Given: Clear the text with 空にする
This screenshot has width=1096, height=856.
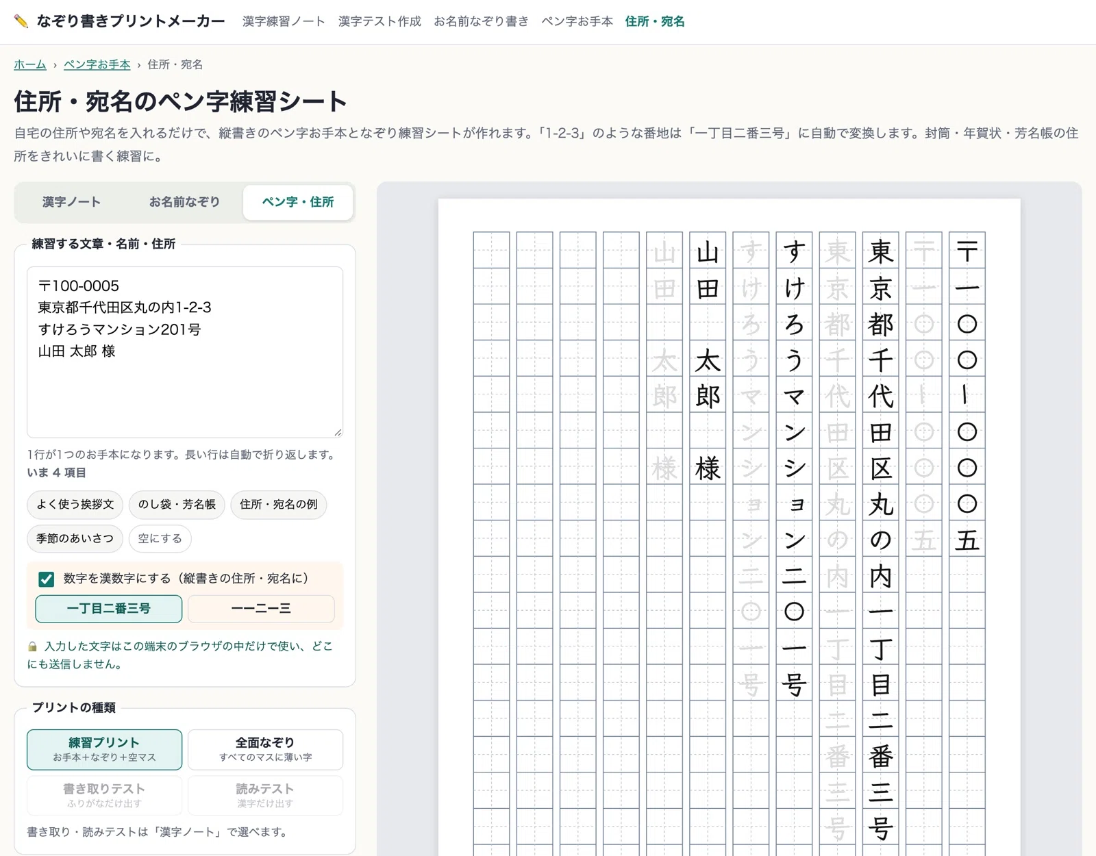Looking at the screenshot, I should 160,539.
